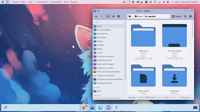Go back in Dolphin navigation
200x112 pixels.
(x=96, y=16)
